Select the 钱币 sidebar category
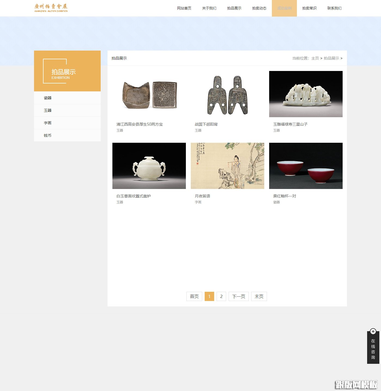The height and width of the screenshot is (391, 381). 48,135
